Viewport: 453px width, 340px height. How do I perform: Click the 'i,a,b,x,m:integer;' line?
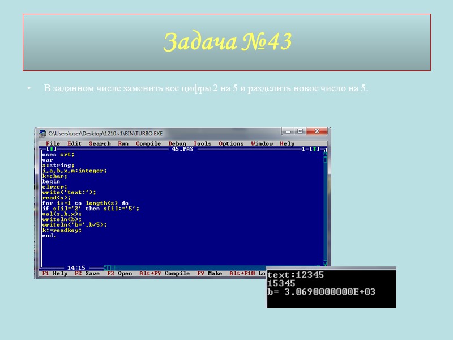tap(74, 171)
